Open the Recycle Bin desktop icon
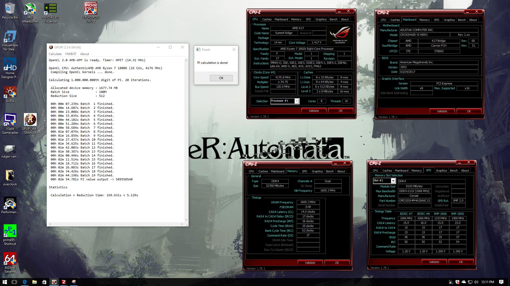The height and width of the screenshot is (286, 510). pyautogui.click(x=10, y=11)
